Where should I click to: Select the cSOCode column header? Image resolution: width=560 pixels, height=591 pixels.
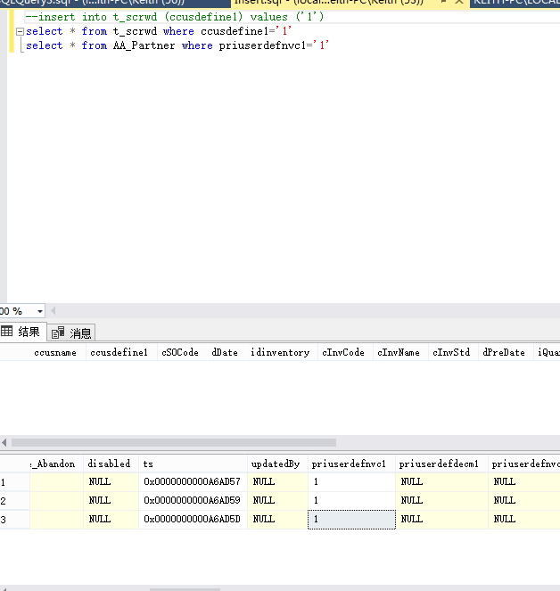tap(180, 352)
